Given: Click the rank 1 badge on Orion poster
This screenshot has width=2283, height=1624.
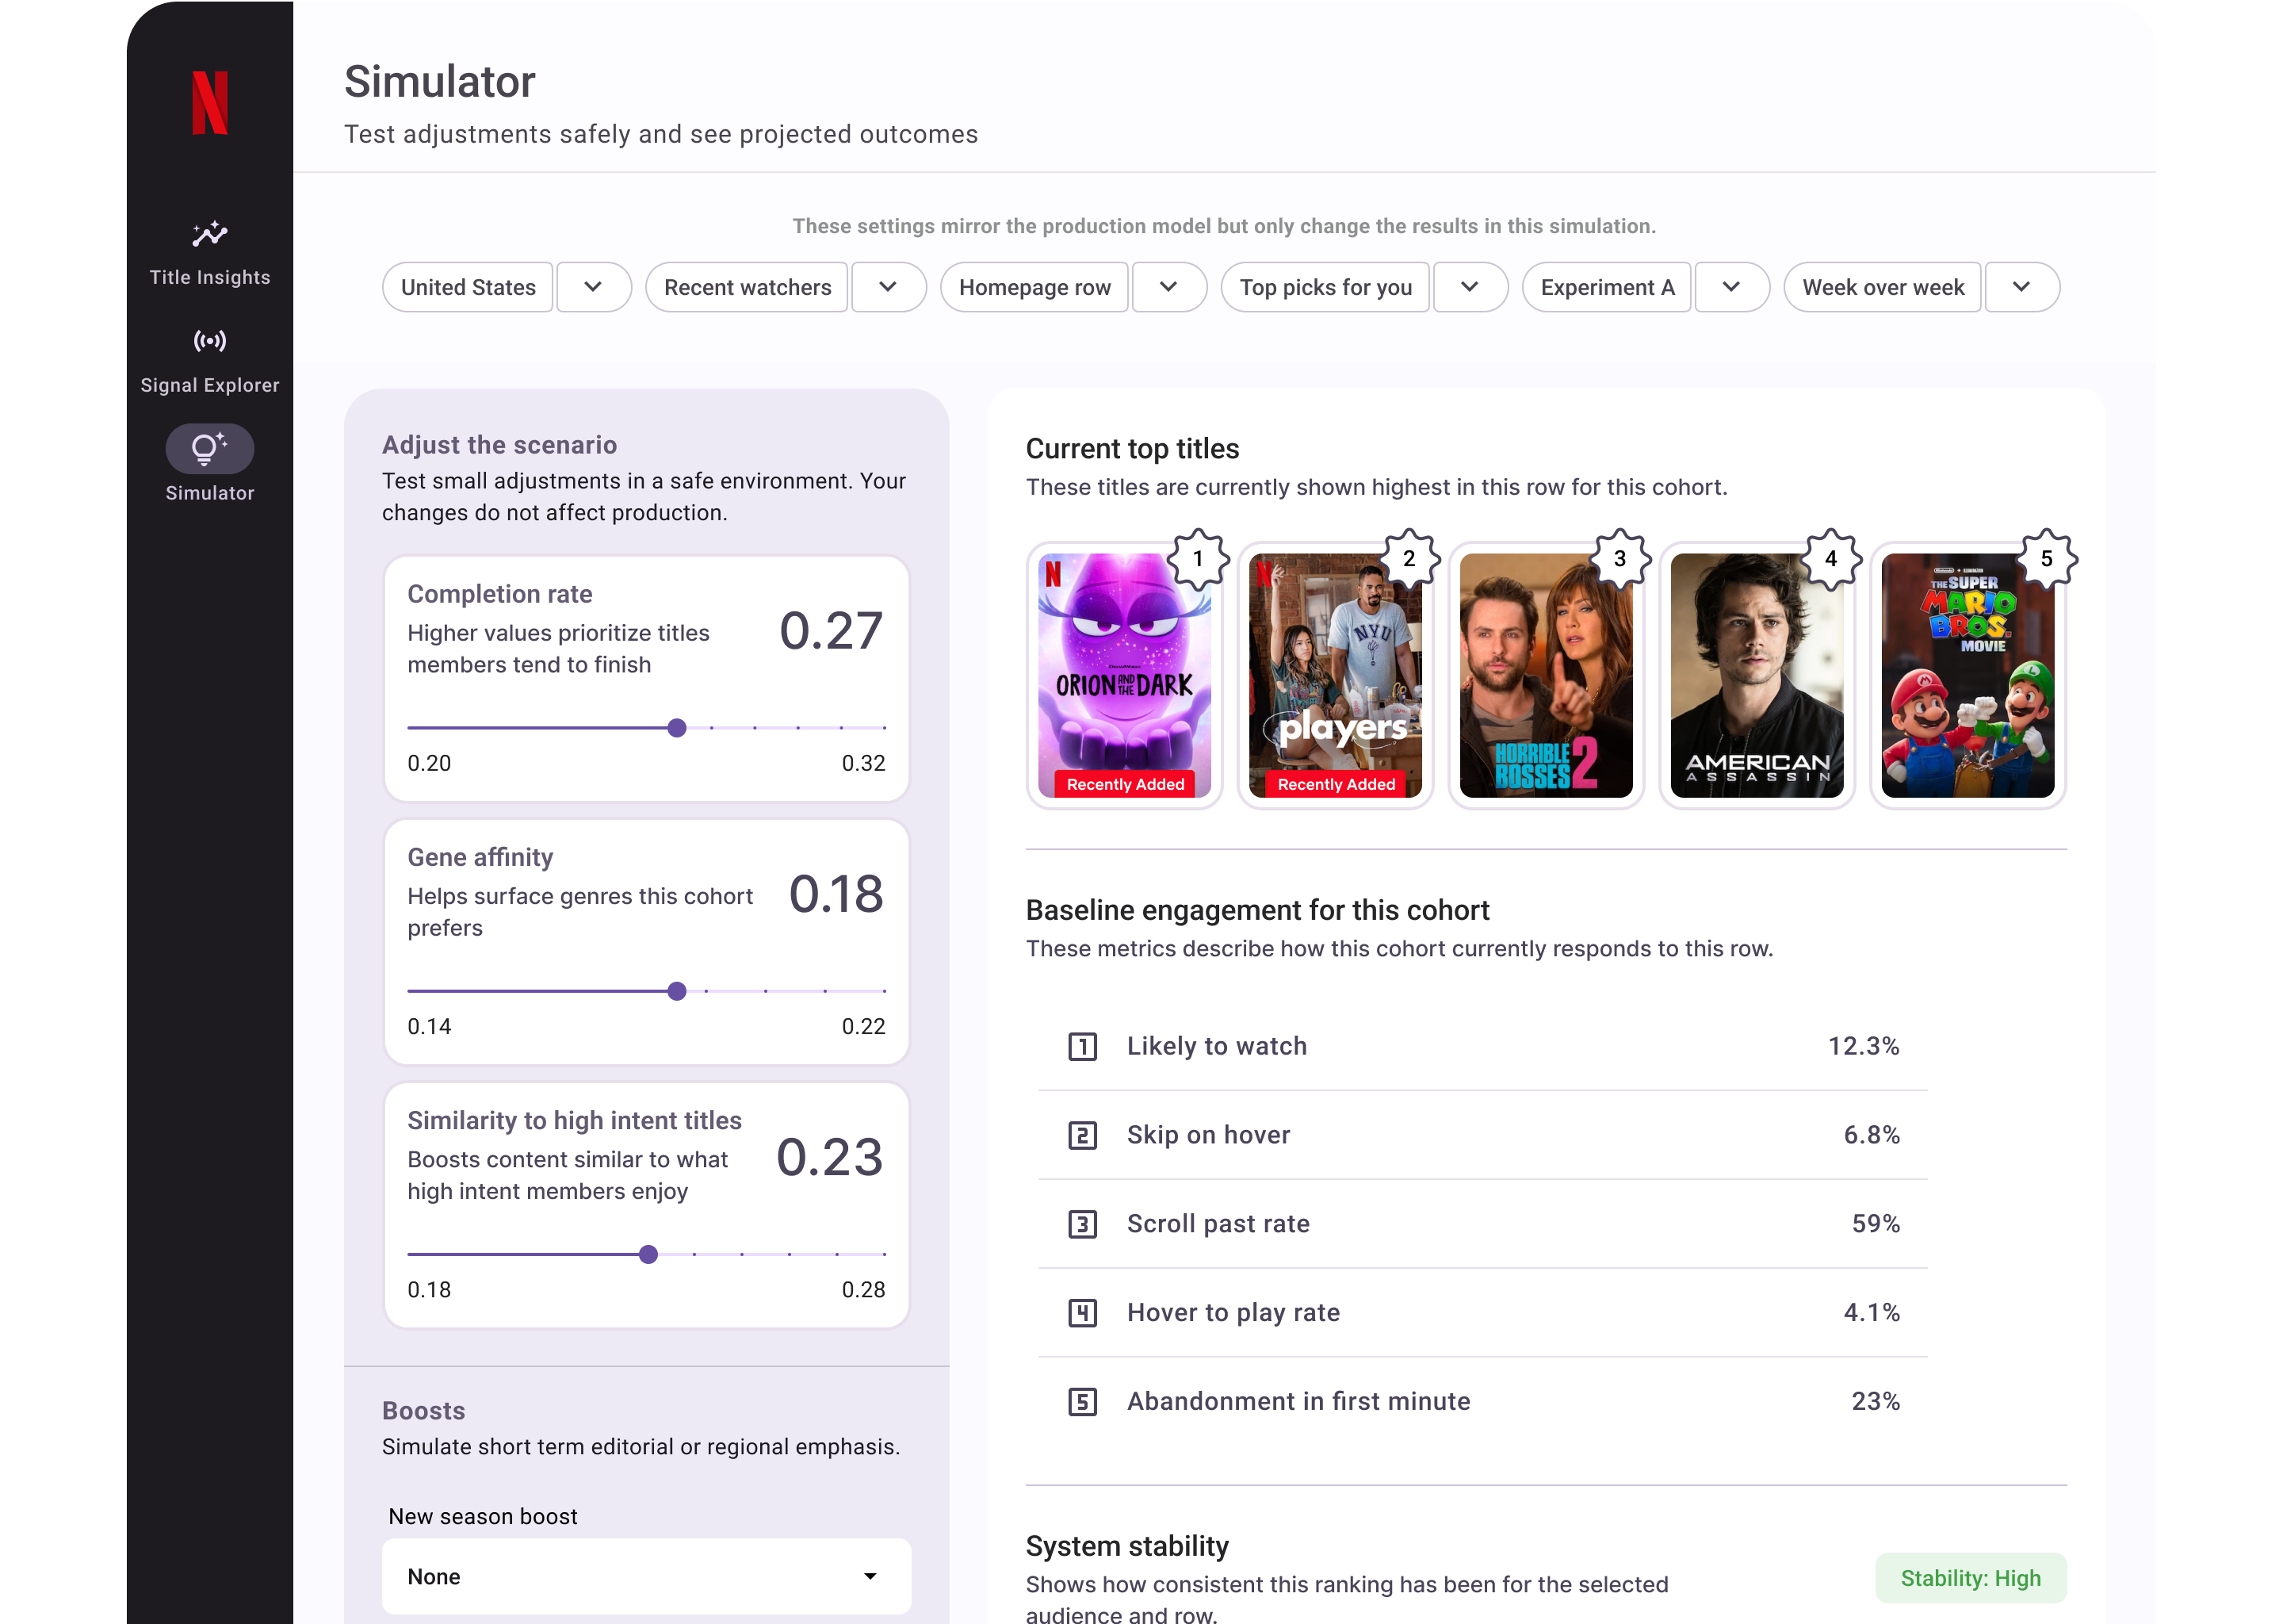Looking at the screenshot, I should 1198,559.
